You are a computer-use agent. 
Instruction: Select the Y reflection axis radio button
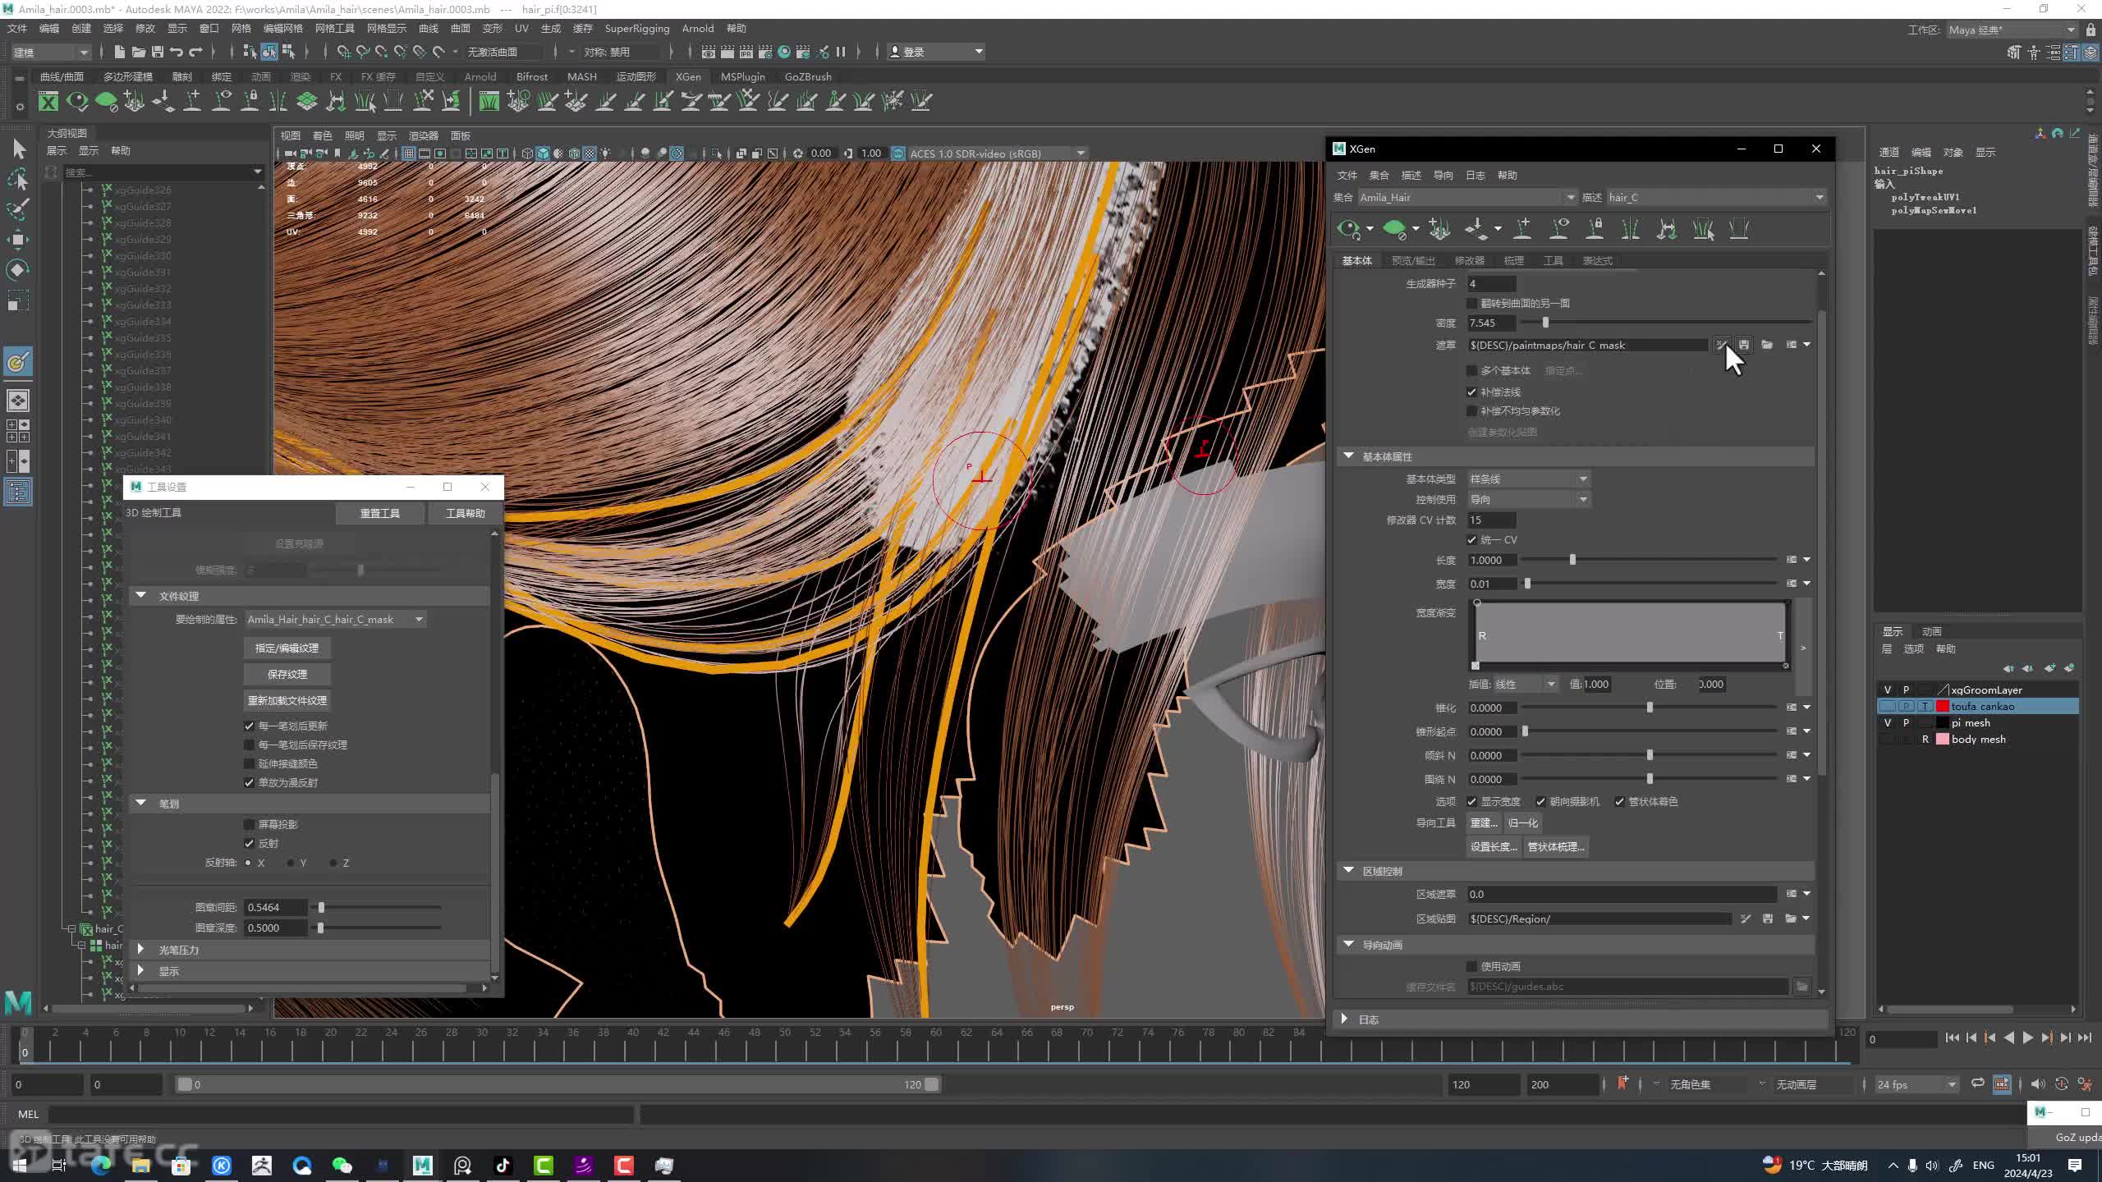pyautogui.click(x=291, y=864)
